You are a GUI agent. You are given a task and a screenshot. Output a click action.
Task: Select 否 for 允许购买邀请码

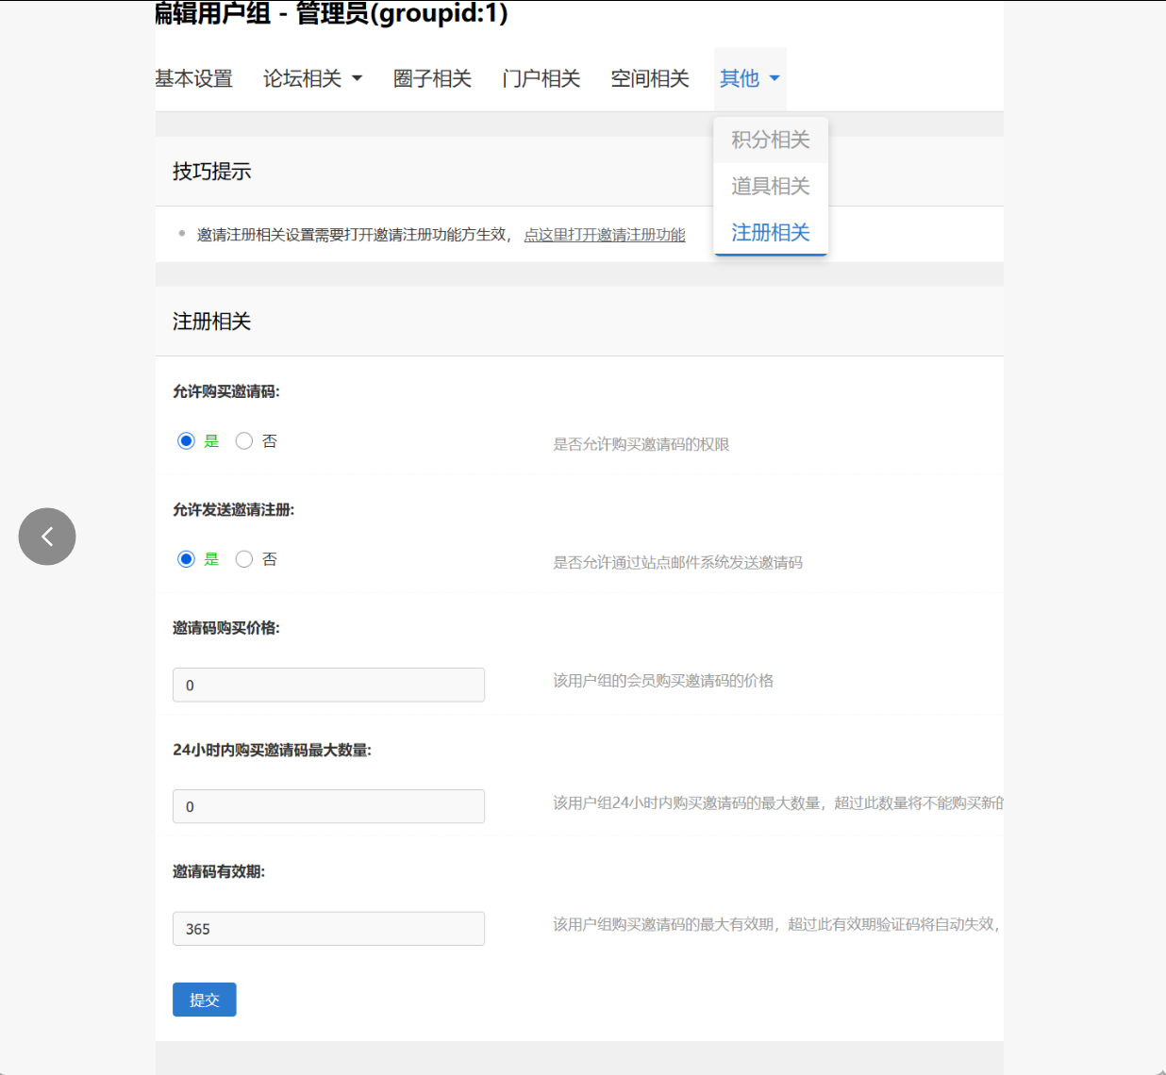(243, 440)
